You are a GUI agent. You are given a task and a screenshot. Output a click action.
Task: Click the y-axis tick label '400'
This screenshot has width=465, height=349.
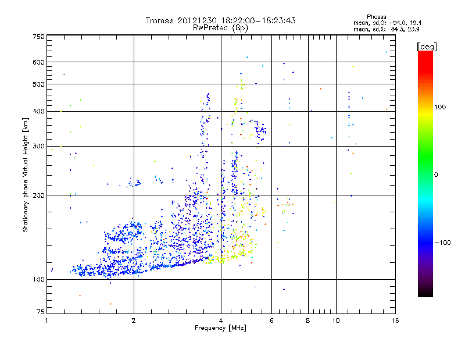click(x=39, y=112)
